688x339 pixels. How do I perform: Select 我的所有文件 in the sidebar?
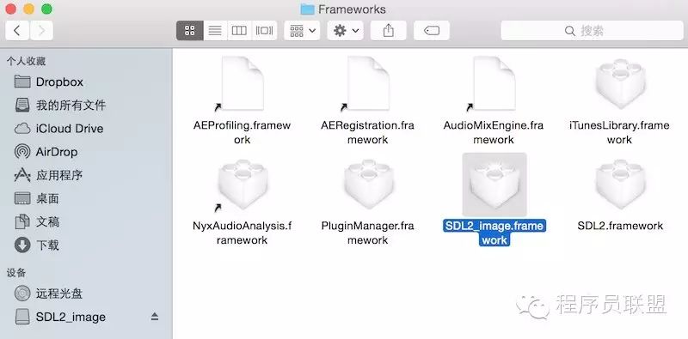[x=85, y=105]
